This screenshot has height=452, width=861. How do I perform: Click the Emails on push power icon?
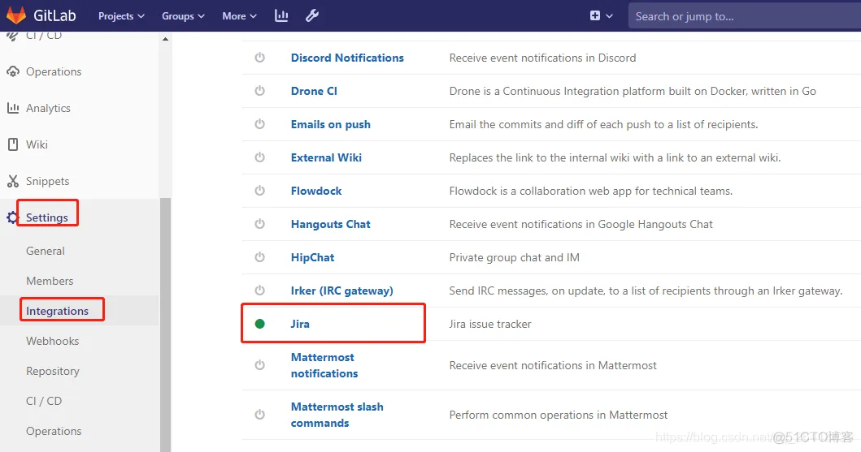(259, 124)
